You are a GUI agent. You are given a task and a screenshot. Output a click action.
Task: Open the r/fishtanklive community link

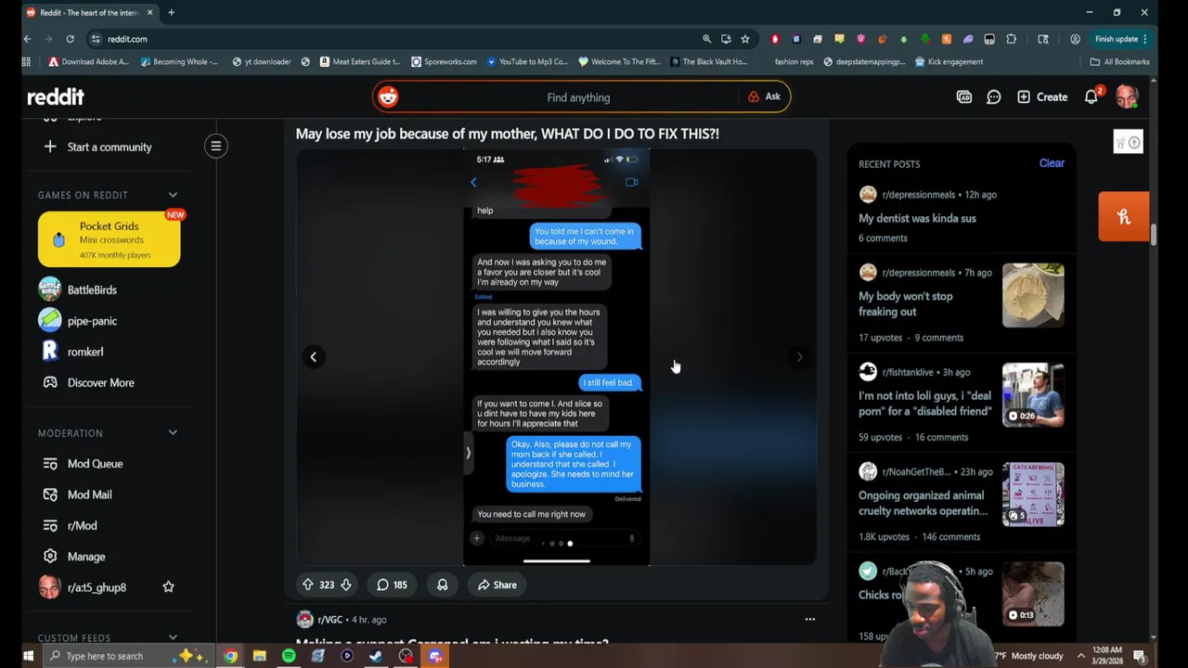tap(908, 372)
